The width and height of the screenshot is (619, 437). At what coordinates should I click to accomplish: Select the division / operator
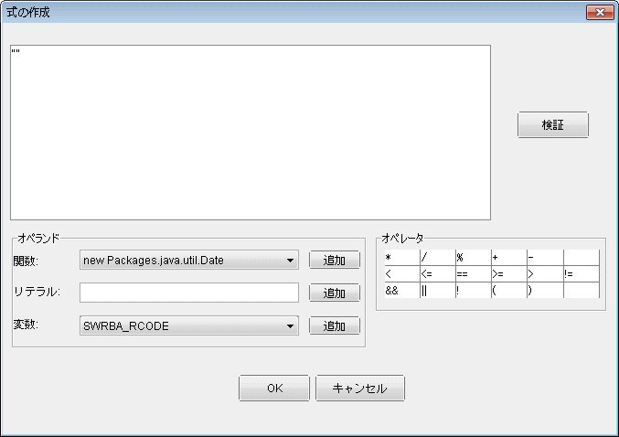[x=438, y=258]
